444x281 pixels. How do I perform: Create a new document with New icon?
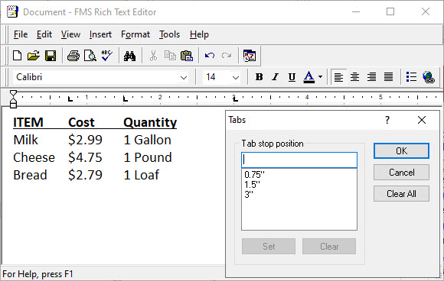tap(18, 56)
